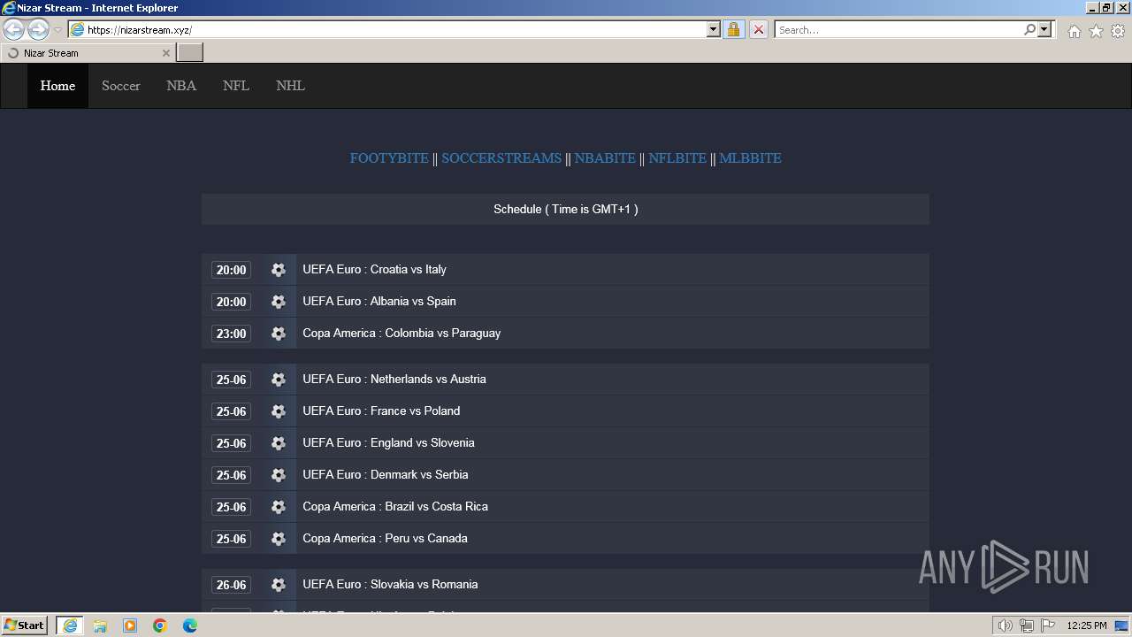Image resolution: width=1132 pixels, height=637 pixels.
Task: Expand the address bar history dropdown
Action: [714, 29]
